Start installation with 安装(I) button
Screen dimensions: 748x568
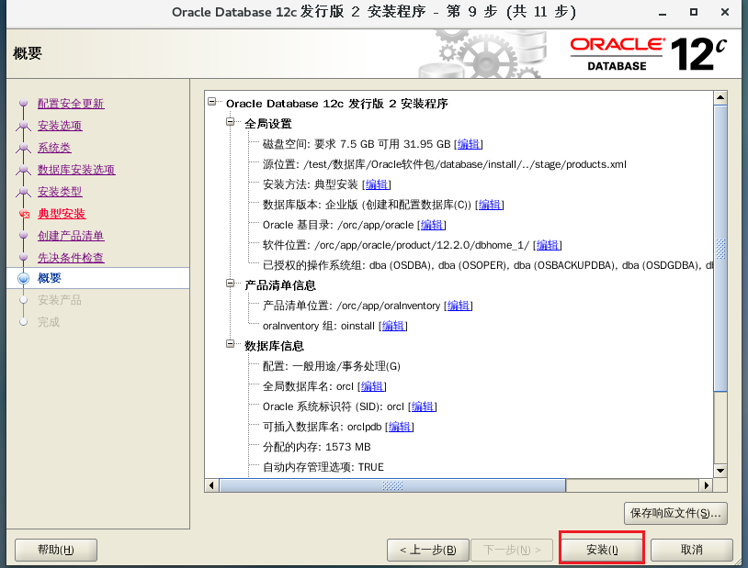602,550
